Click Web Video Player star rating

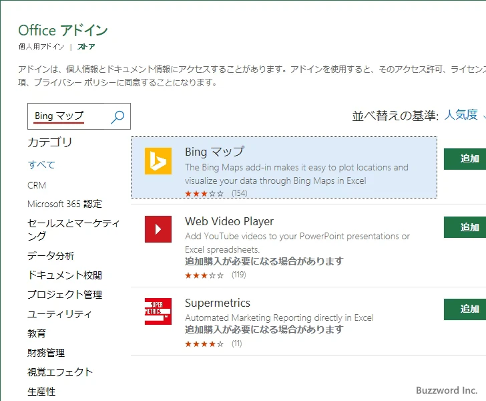point(204,275)
